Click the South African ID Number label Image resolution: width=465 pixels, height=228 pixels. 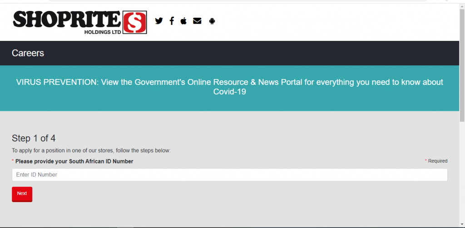pyautogui.click(x=74, y=161)
